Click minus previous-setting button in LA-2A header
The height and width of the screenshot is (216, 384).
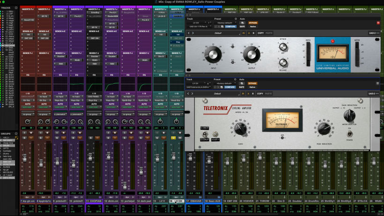(x=215, y=87)
